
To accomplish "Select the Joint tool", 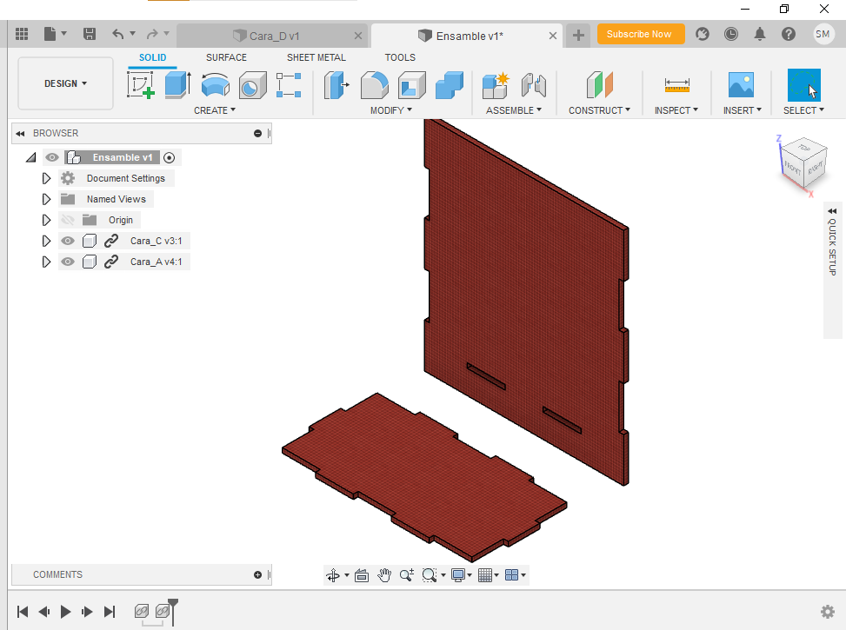I will 534,84.
